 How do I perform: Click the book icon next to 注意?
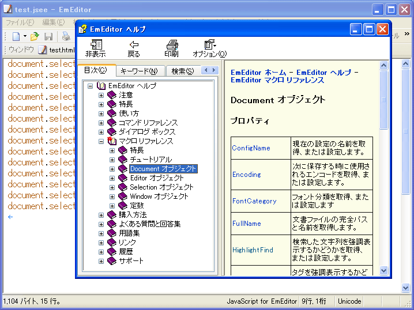(112, 95)
